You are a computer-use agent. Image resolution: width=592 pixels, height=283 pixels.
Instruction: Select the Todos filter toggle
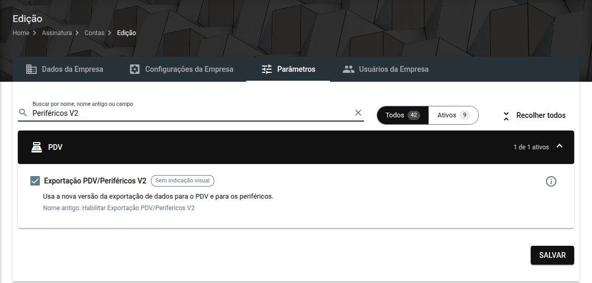click(402, 115)
